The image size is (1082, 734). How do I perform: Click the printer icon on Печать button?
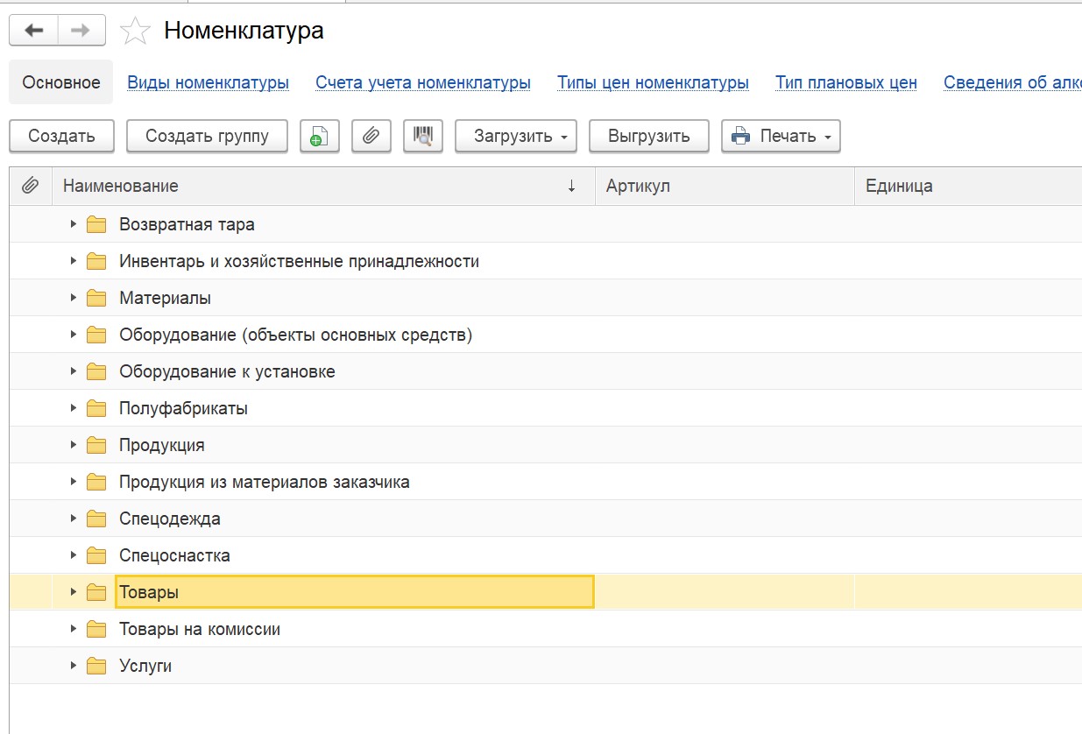coord(741,136)
